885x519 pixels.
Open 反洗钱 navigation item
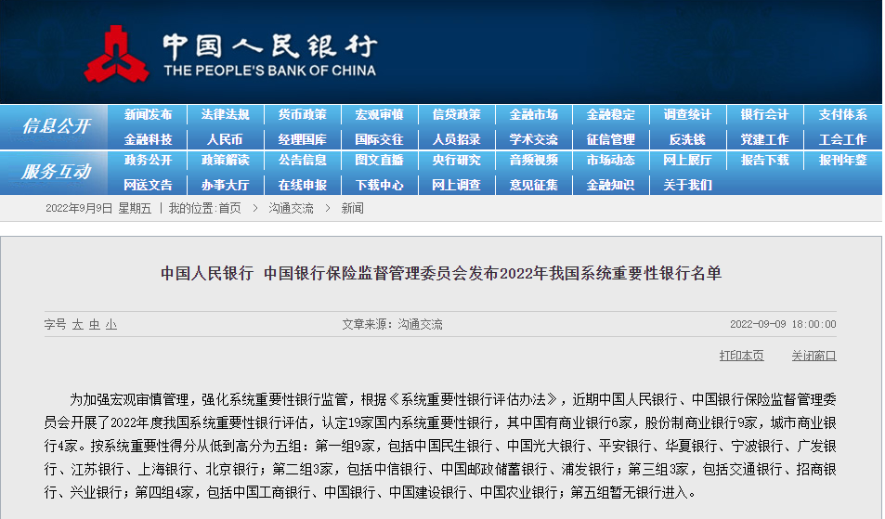pyautogui.click(x=687, y=139)
